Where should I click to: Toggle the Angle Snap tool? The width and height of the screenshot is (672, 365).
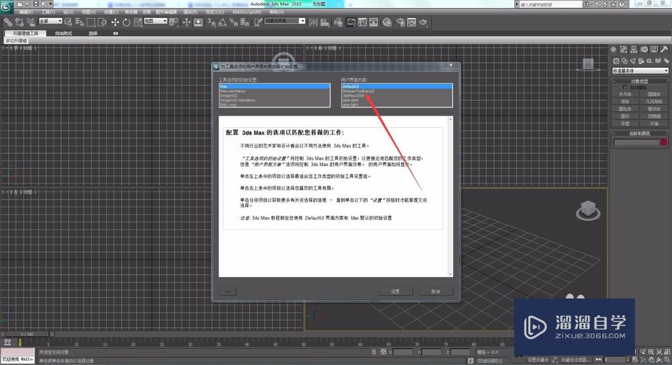[222, 22]
